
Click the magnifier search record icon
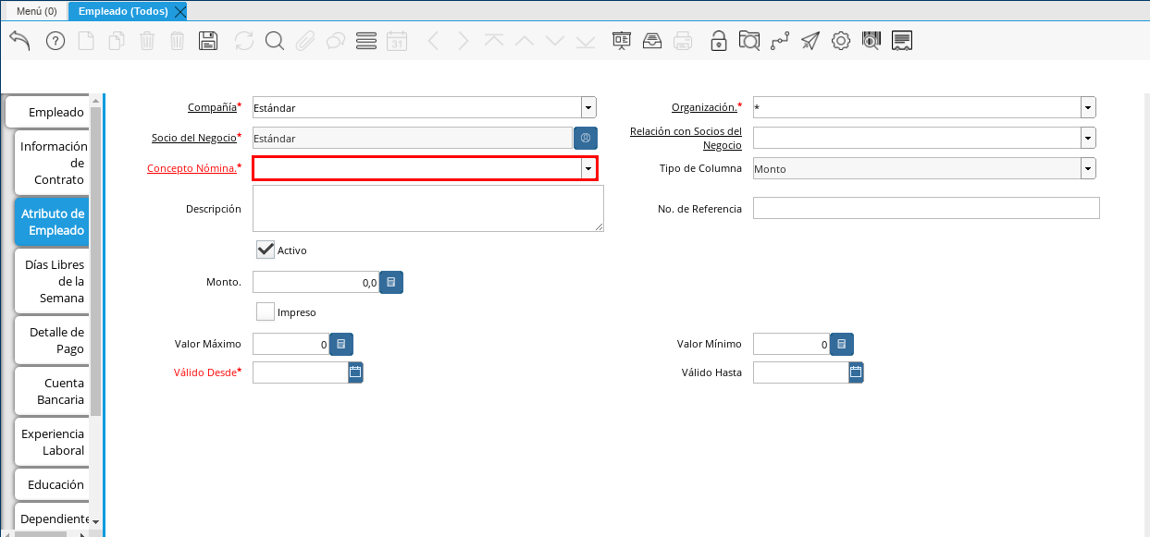tap(274, 41)
